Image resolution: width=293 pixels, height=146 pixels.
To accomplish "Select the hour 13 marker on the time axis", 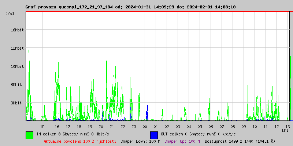I will click(288, 126).
